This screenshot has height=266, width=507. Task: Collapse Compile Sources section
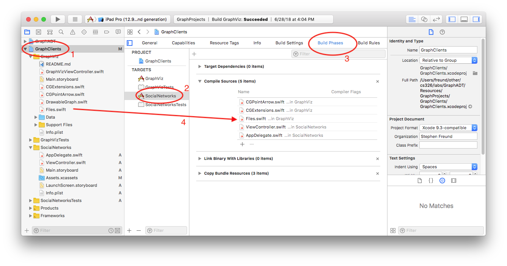pyautogui.click(x=200, y=81)
